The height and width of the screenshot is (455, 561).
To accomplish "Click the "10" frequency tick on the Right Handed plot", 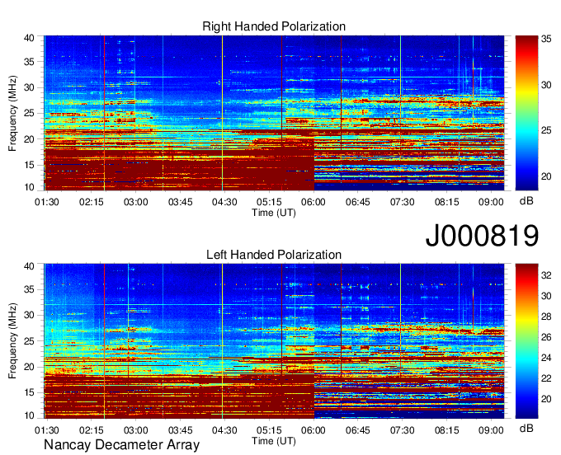I will point(30,187).
